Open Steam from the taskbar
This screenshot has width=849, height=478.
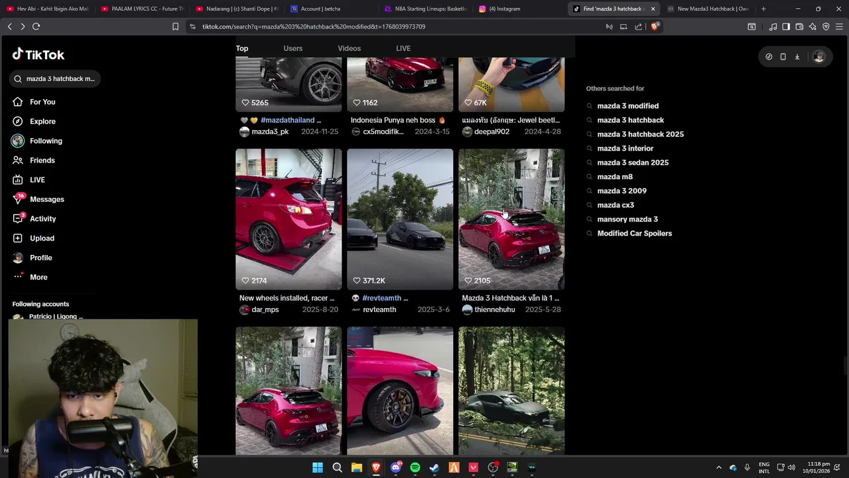(x=434, y=467)
